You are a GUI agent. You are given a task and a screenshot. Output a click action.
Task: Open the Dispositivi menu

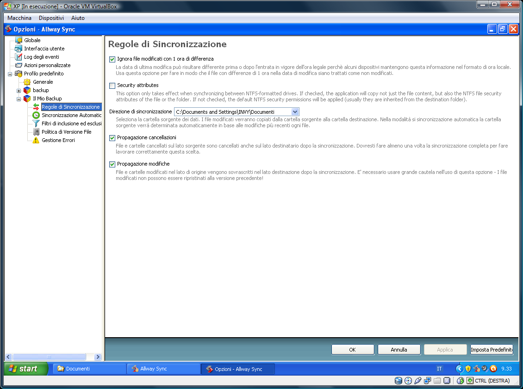point(51,18)
